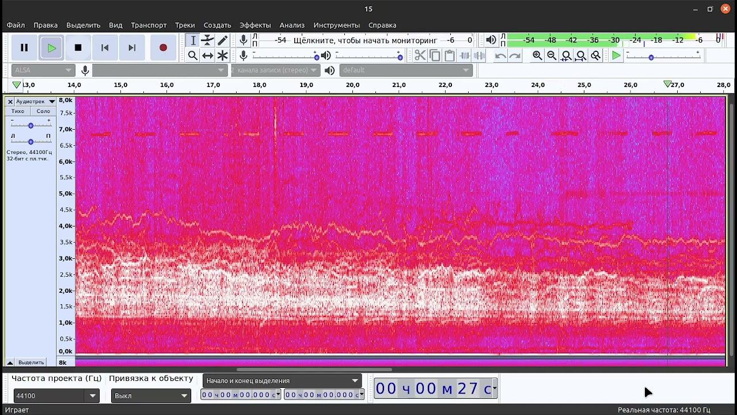Click the Выделить button under the track
This screenshot has height=415, width=737.
31,363
